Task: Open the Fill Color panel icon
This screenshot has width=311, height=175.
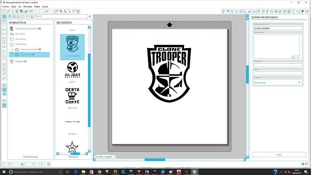Action: point(223,11)
